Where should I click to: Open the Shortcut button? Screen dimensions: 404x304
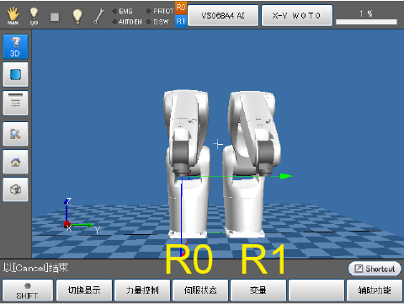(375, 269)
